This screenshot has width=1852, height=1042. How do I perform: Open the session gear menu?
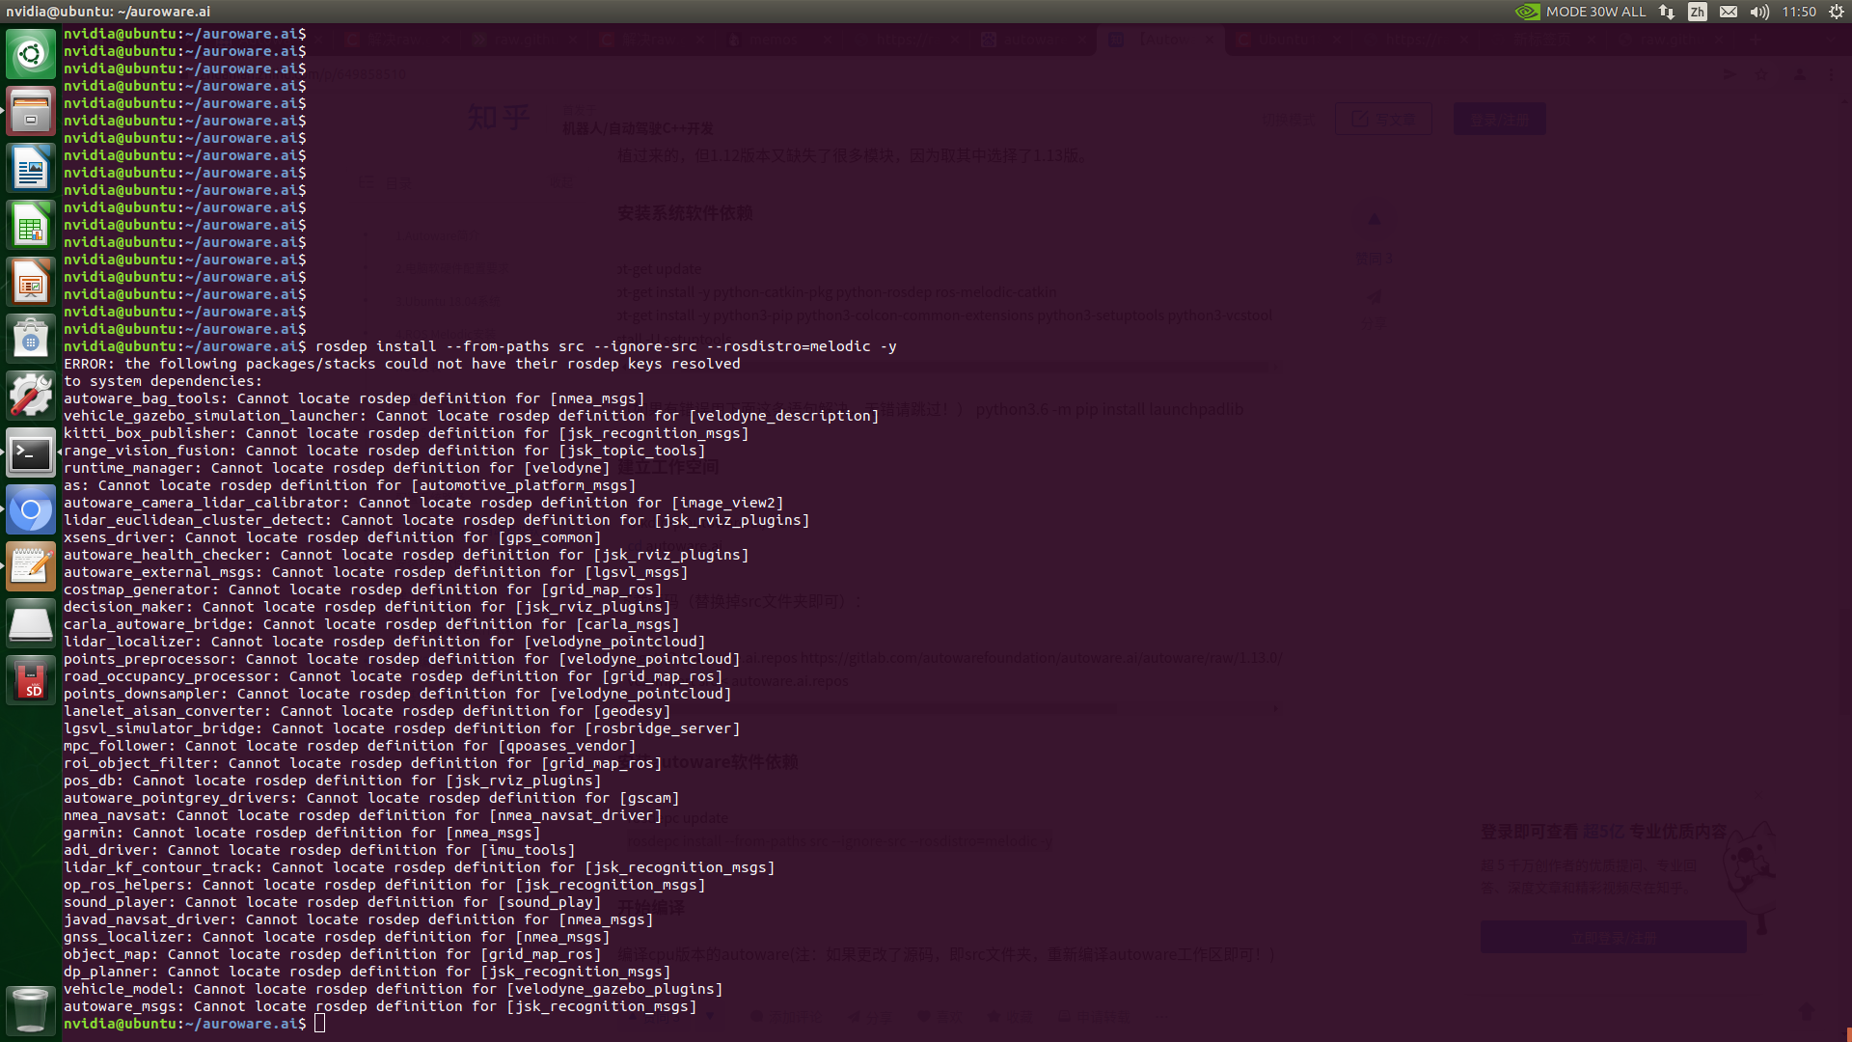coord(1837,12)
